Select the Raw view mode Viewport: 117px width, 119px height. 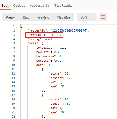click(x=26, y=17)
